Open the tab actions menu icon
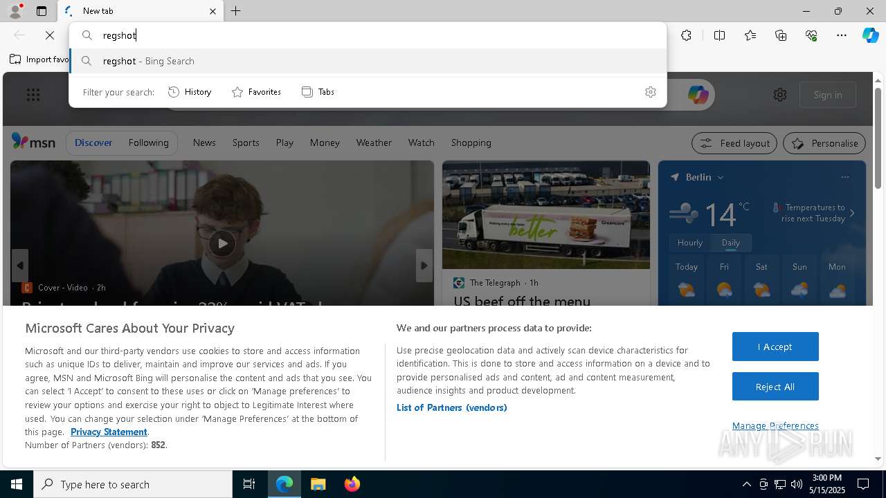 click(42, 11)
